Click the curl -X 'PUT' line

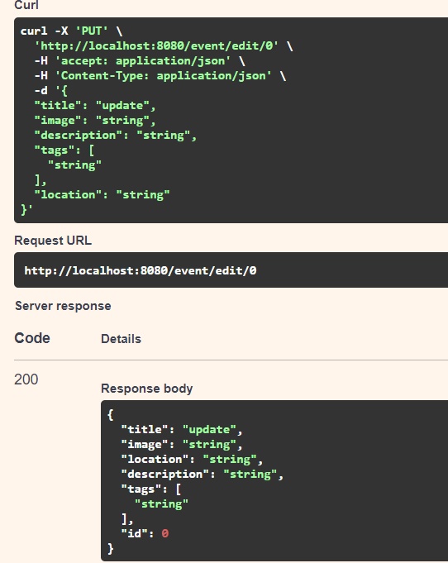pyautogui.click(x=71, y=31)
